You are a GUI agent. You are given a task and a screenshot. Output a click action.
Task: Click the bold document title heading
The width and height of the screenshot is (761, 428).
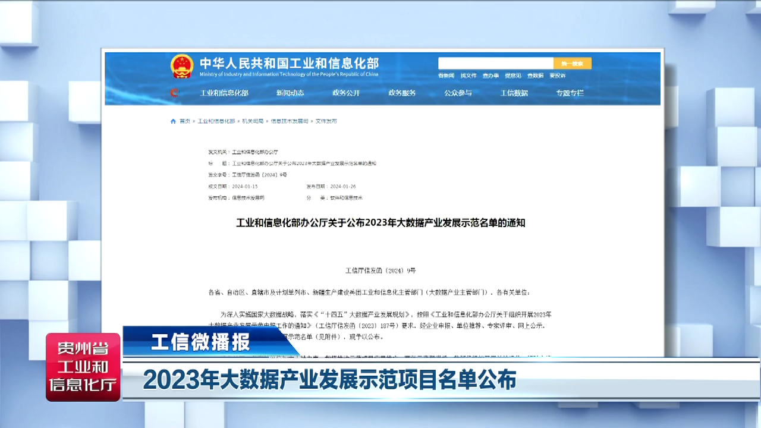pyautogui.click(x=380, y=224)
